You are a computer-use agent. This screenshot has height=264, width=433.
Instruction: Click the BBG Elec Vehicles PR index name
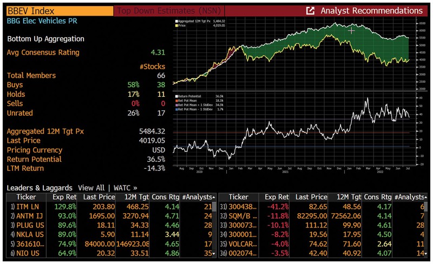click(x=42, y=21)
